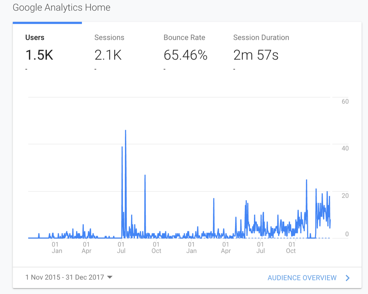
Task: Click the 65.46% bounce rate value
Action: 186,55
